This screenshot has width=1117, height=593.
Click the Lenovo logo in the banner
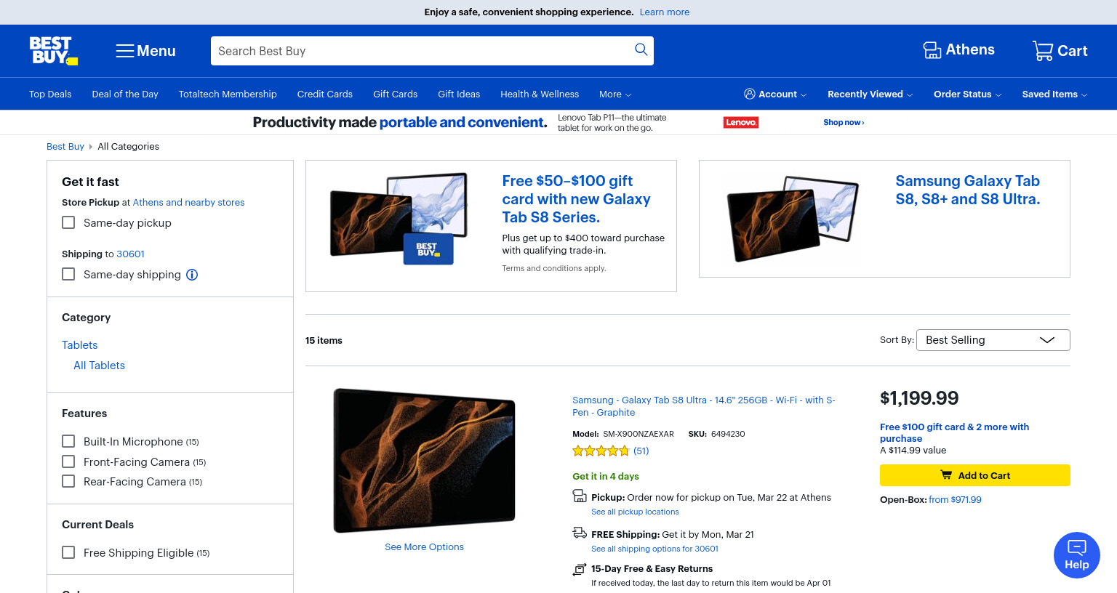pyautogui.click(x=741, y=122)
